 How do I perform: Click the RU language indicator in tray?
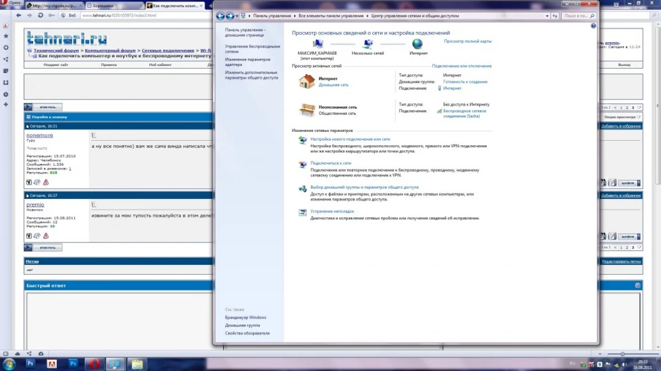coord(572,364)
